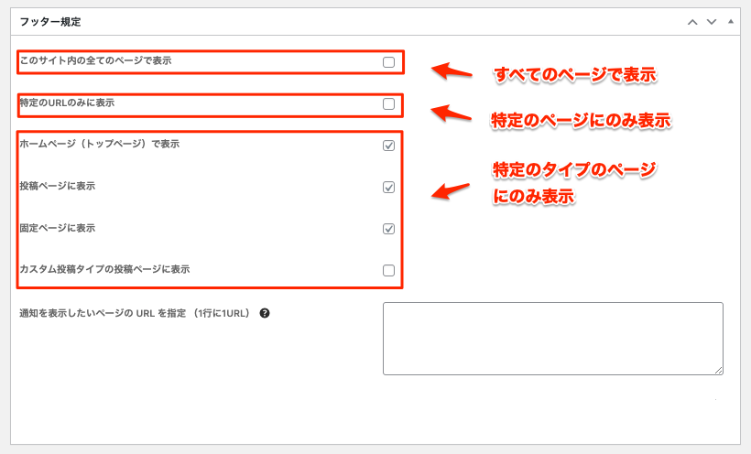Click the red arrow beside the page type group
751x454 pixels.
tap(450, 190)
